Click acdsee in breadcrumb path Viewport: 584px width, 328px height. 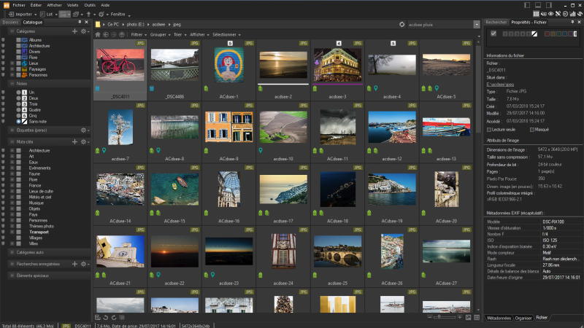[158, 25]
